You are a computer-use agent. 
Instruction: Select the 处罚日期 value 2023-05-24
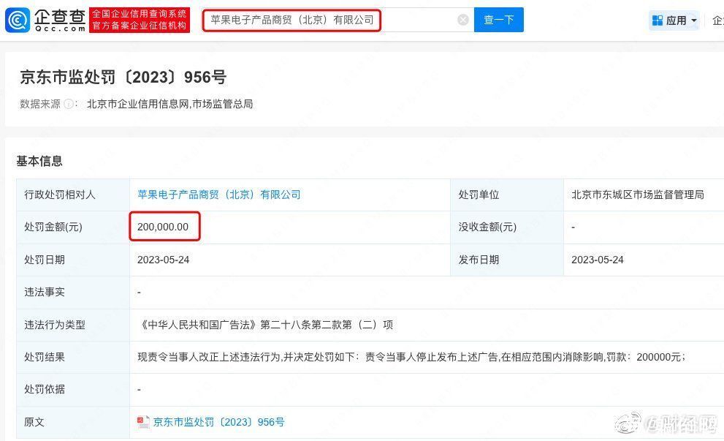[x=163, y=260]
